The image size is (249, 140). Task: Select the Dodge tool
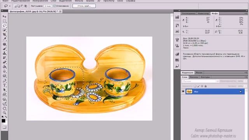tap(4, 75)
